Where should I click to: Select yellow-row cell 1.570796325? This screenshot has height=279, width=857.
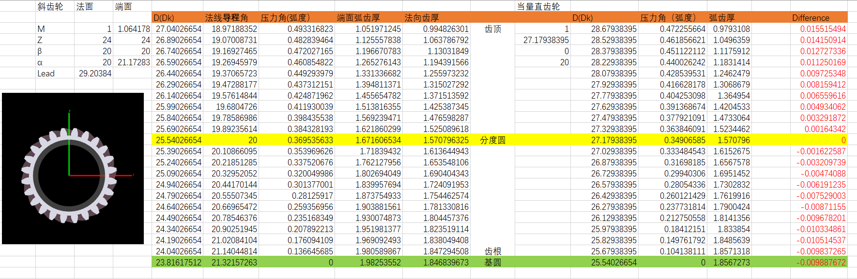click(446, 140)
